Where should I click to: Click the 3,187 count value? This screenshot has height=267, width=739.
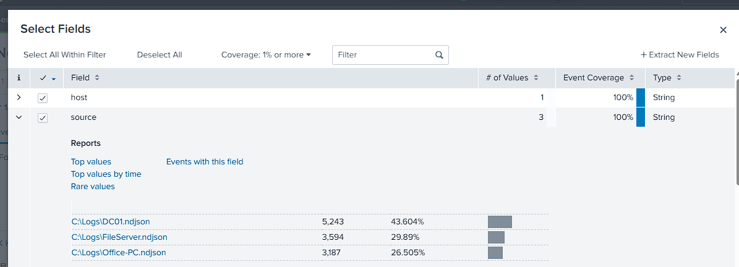pyautogui.click(x=331, y=252)
